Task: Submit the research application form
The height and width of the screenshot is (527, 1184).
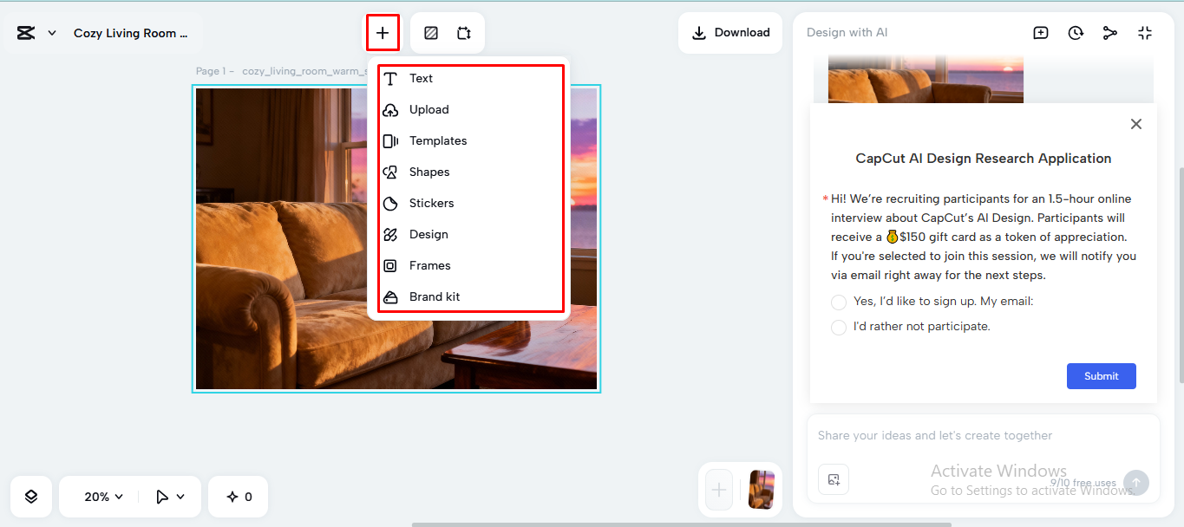Action: (x=1101, y=375)
